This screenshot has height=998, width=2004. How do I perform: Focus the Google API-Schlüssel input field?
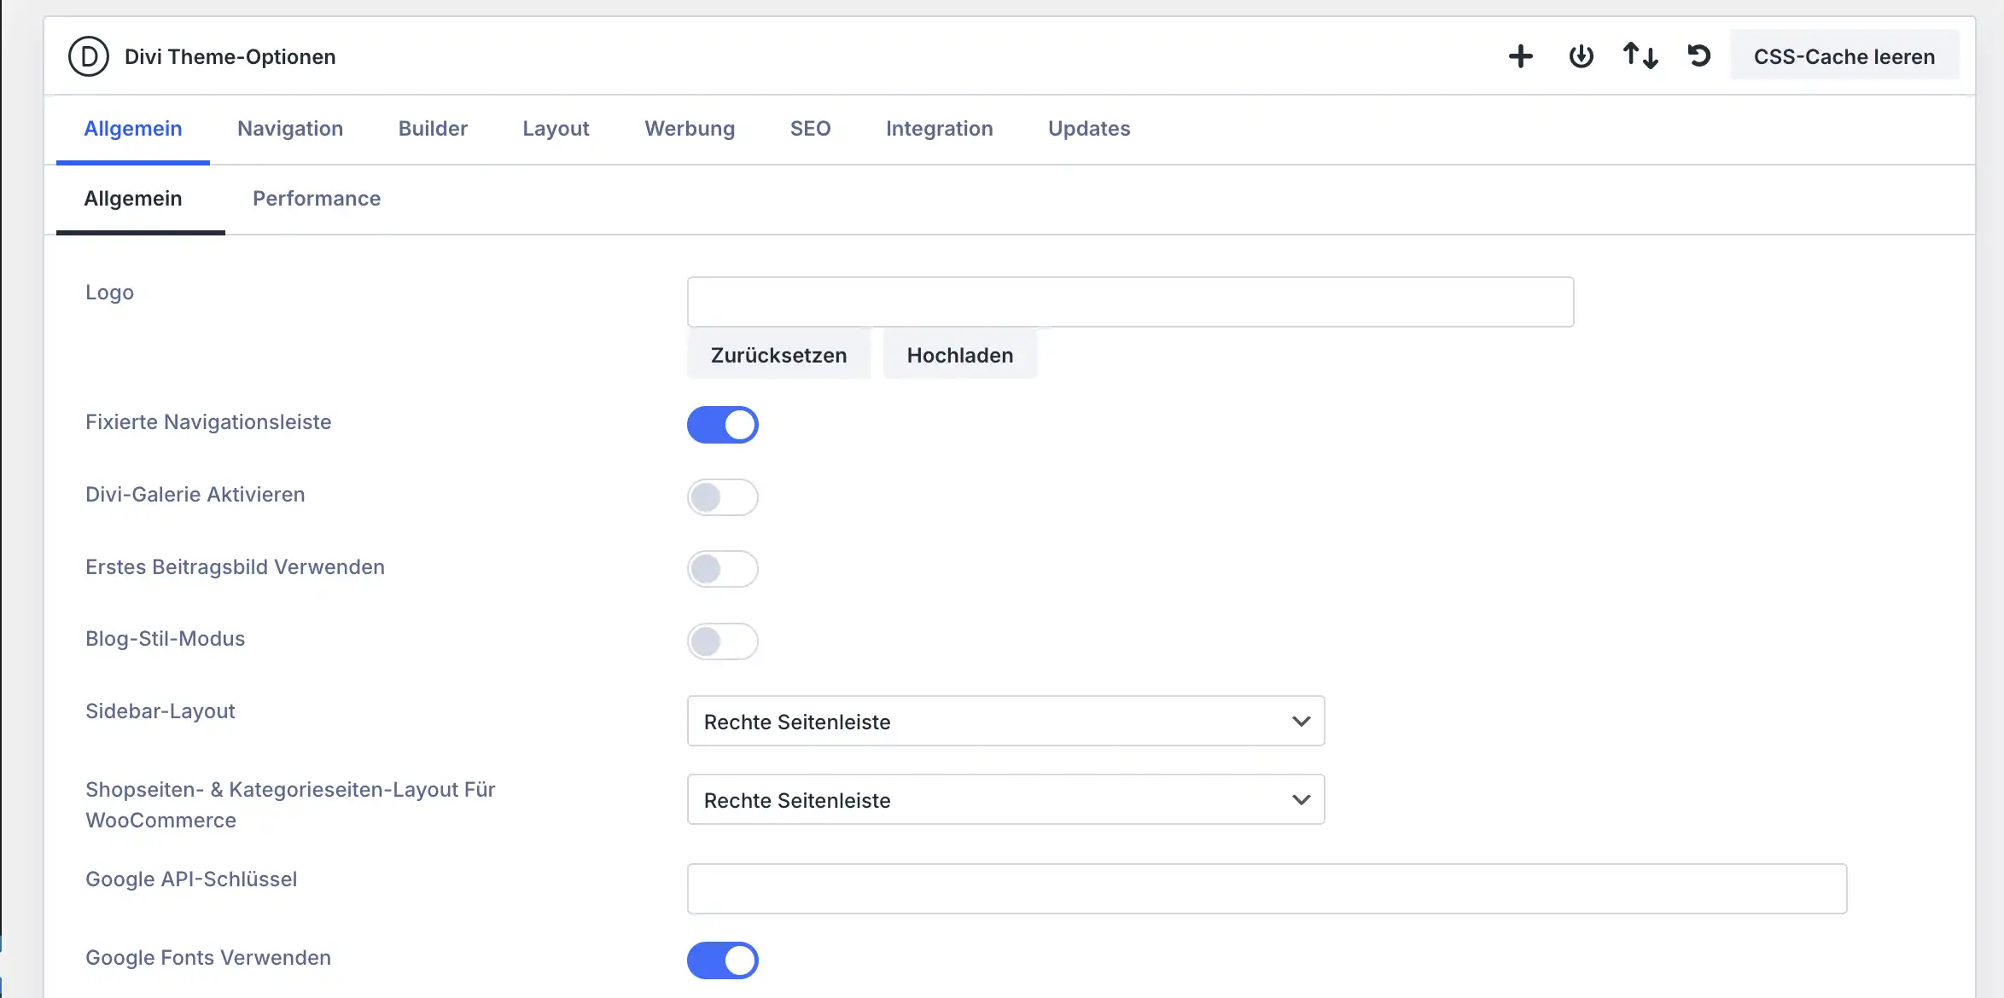coord(1267,889)
